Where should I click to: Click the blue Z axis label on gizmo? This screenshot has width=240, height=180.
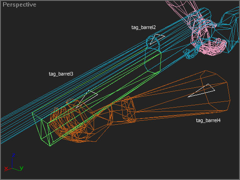(x=14, y=155)
